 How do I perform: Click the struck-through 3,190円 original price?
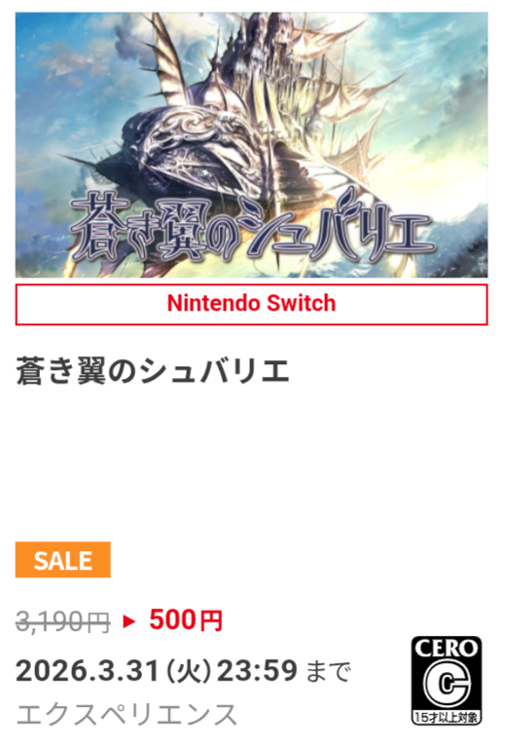tap(63, 621)
